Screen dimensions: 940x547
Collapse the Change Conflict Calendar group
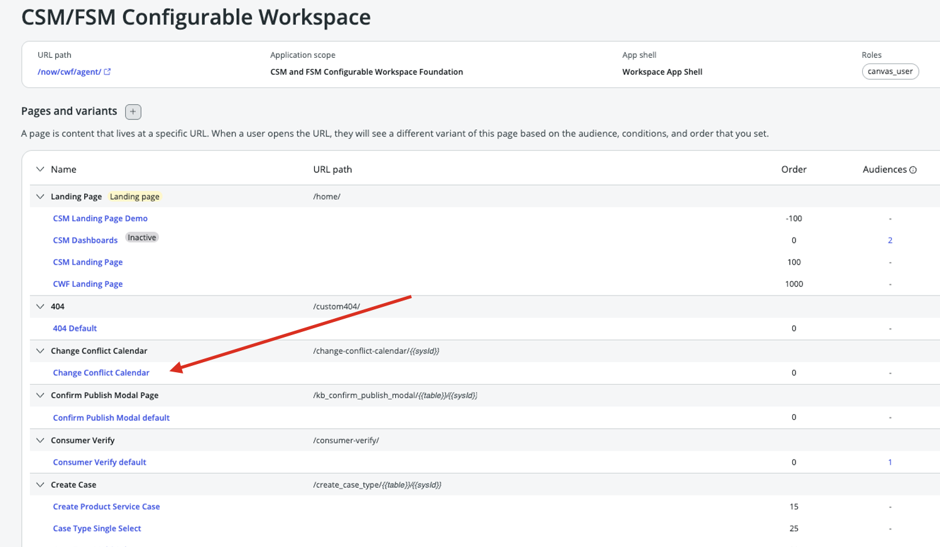40,351
